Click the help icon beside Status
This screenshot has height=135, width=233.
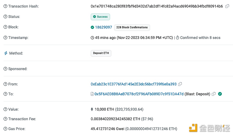[5, 17]
